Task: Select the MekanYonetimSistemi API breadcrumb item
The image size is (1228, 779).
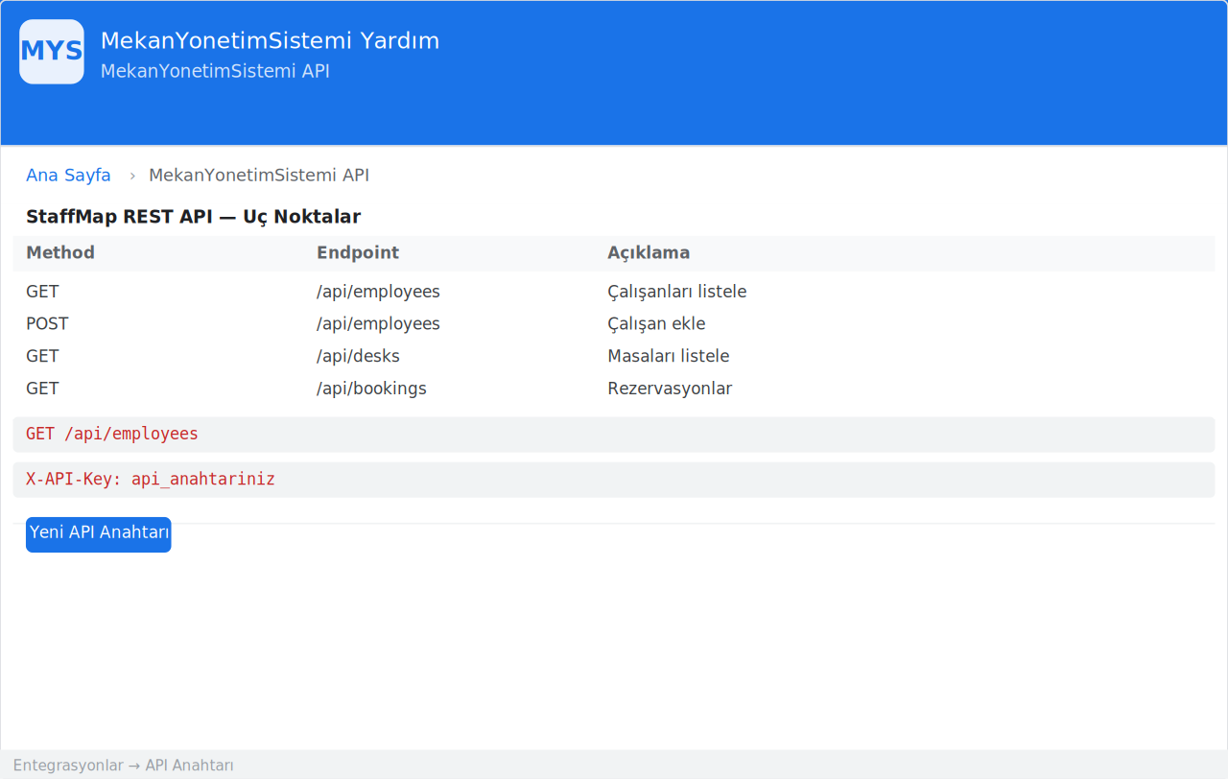Action: (259, 176)
